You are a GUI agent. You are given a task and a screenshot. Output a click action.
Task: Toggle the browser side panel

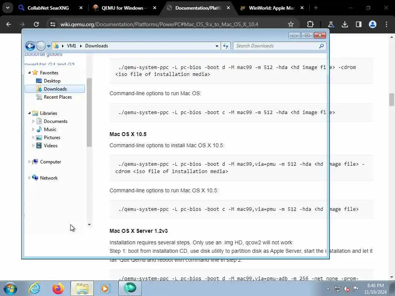[x=359, y=24]
